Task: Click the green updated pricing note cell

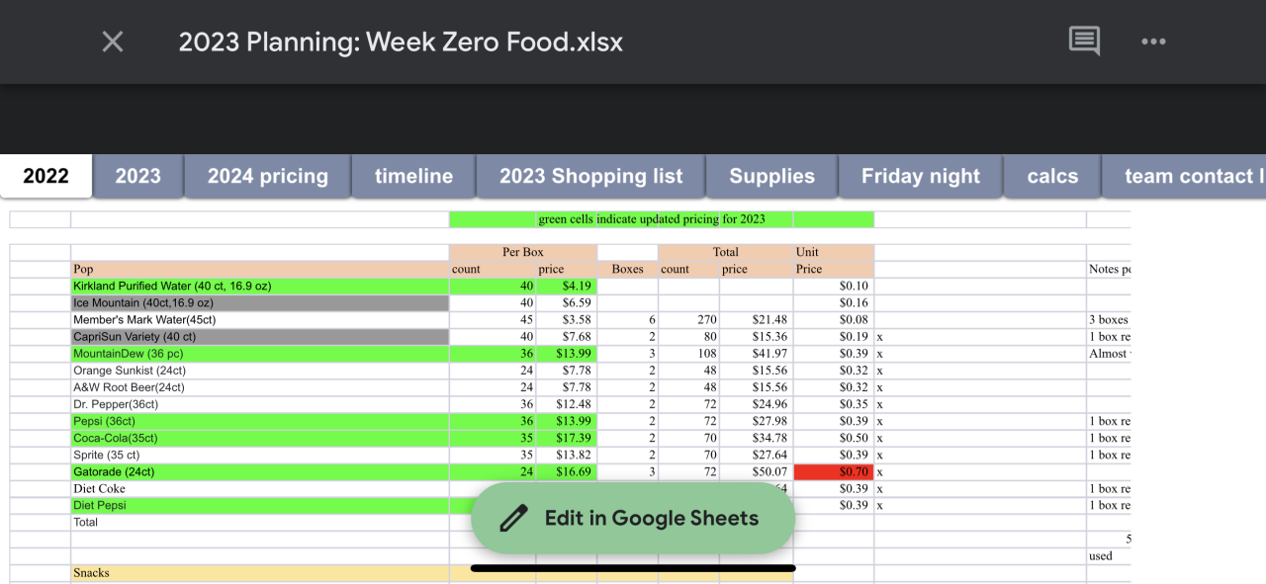Action: pyautogui.click(x=651, y=219)
